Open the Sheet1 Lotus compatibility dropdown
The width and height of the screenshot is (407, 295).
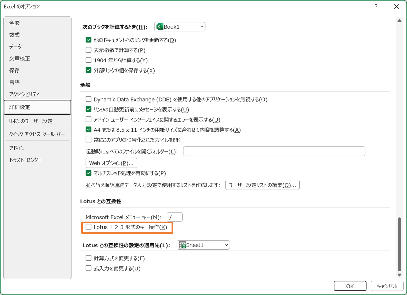[x=203, y=245]
